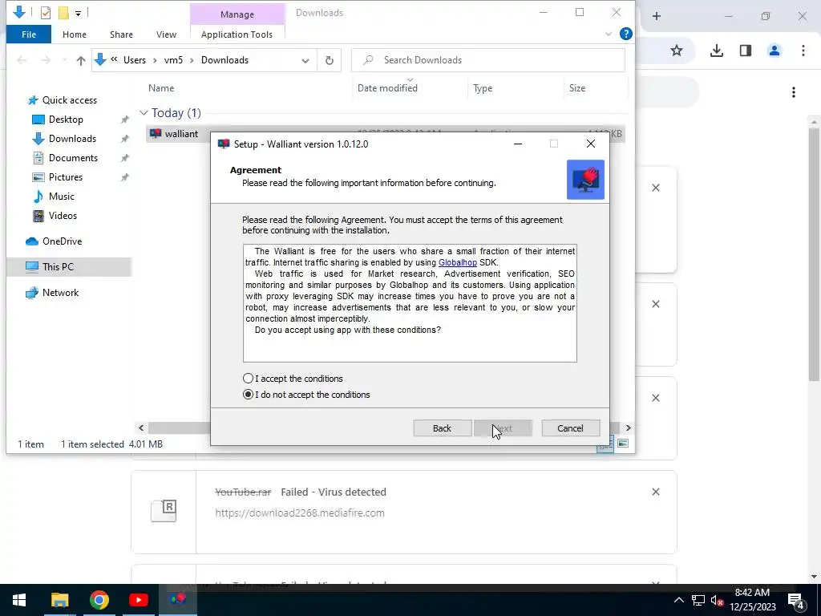Click the back navigation arrow in Explorer
The width and height of the screenshot is (821, 616).
click(22, 60)
